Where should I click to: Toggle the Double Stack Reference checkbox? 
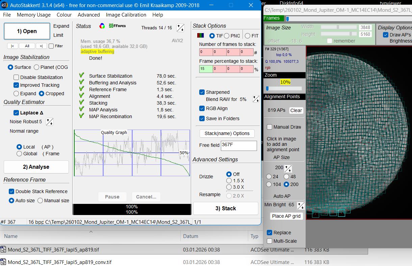pyautogui.click(x=11, y=191)
